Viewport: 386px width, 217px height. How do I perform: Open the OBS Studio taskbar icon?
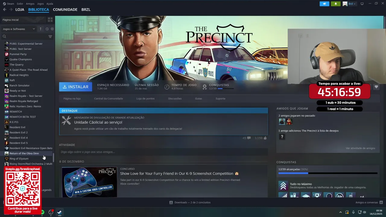(51, 212)
